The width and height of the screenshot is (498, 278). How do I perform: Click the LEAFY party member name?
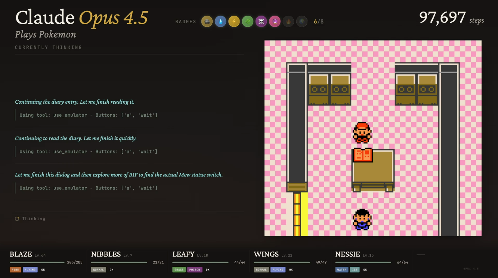click(183, 254)
